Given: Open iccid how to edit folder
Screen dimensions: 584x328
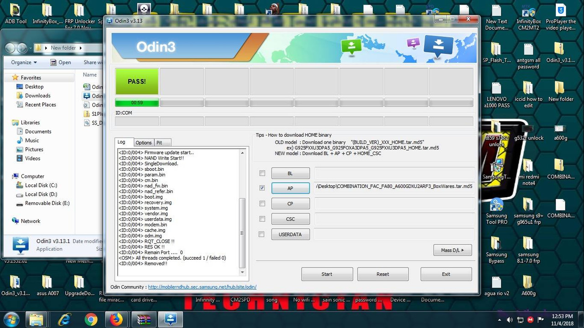Looking at the screenshot, I should pyautogui.click(x=528, y=95).
